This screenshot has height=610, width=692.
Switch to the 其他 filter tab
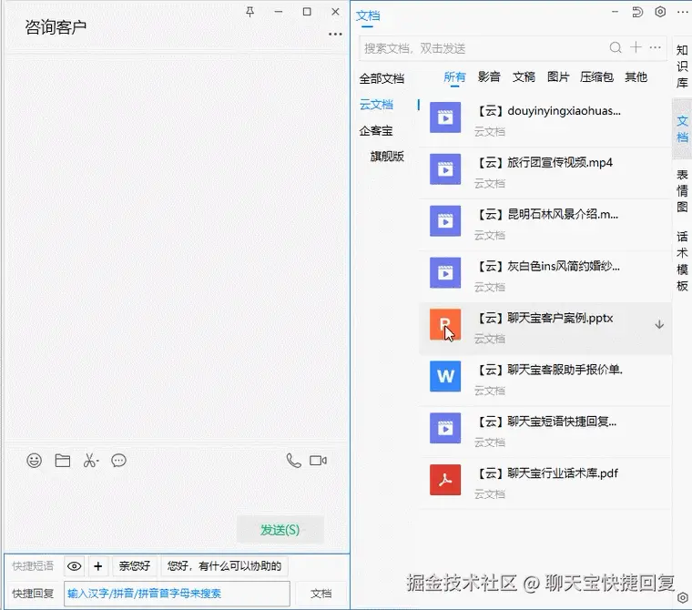point(636,76)
